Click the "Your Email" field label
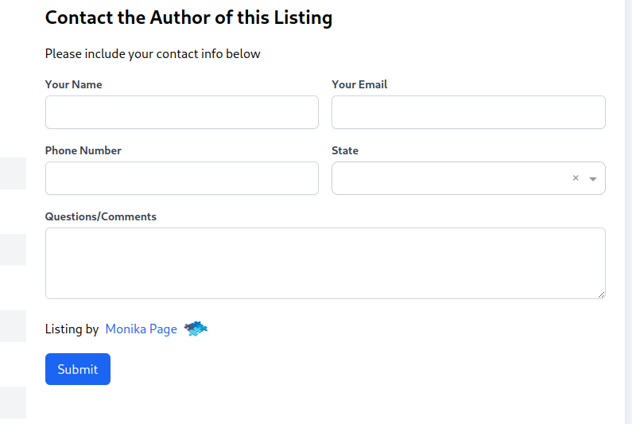The width and height of the screenshot is (632, 424). point(359,84)
